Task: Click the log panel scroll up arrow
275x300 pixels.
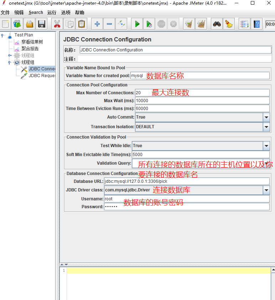Action: [x=273, y=270]
